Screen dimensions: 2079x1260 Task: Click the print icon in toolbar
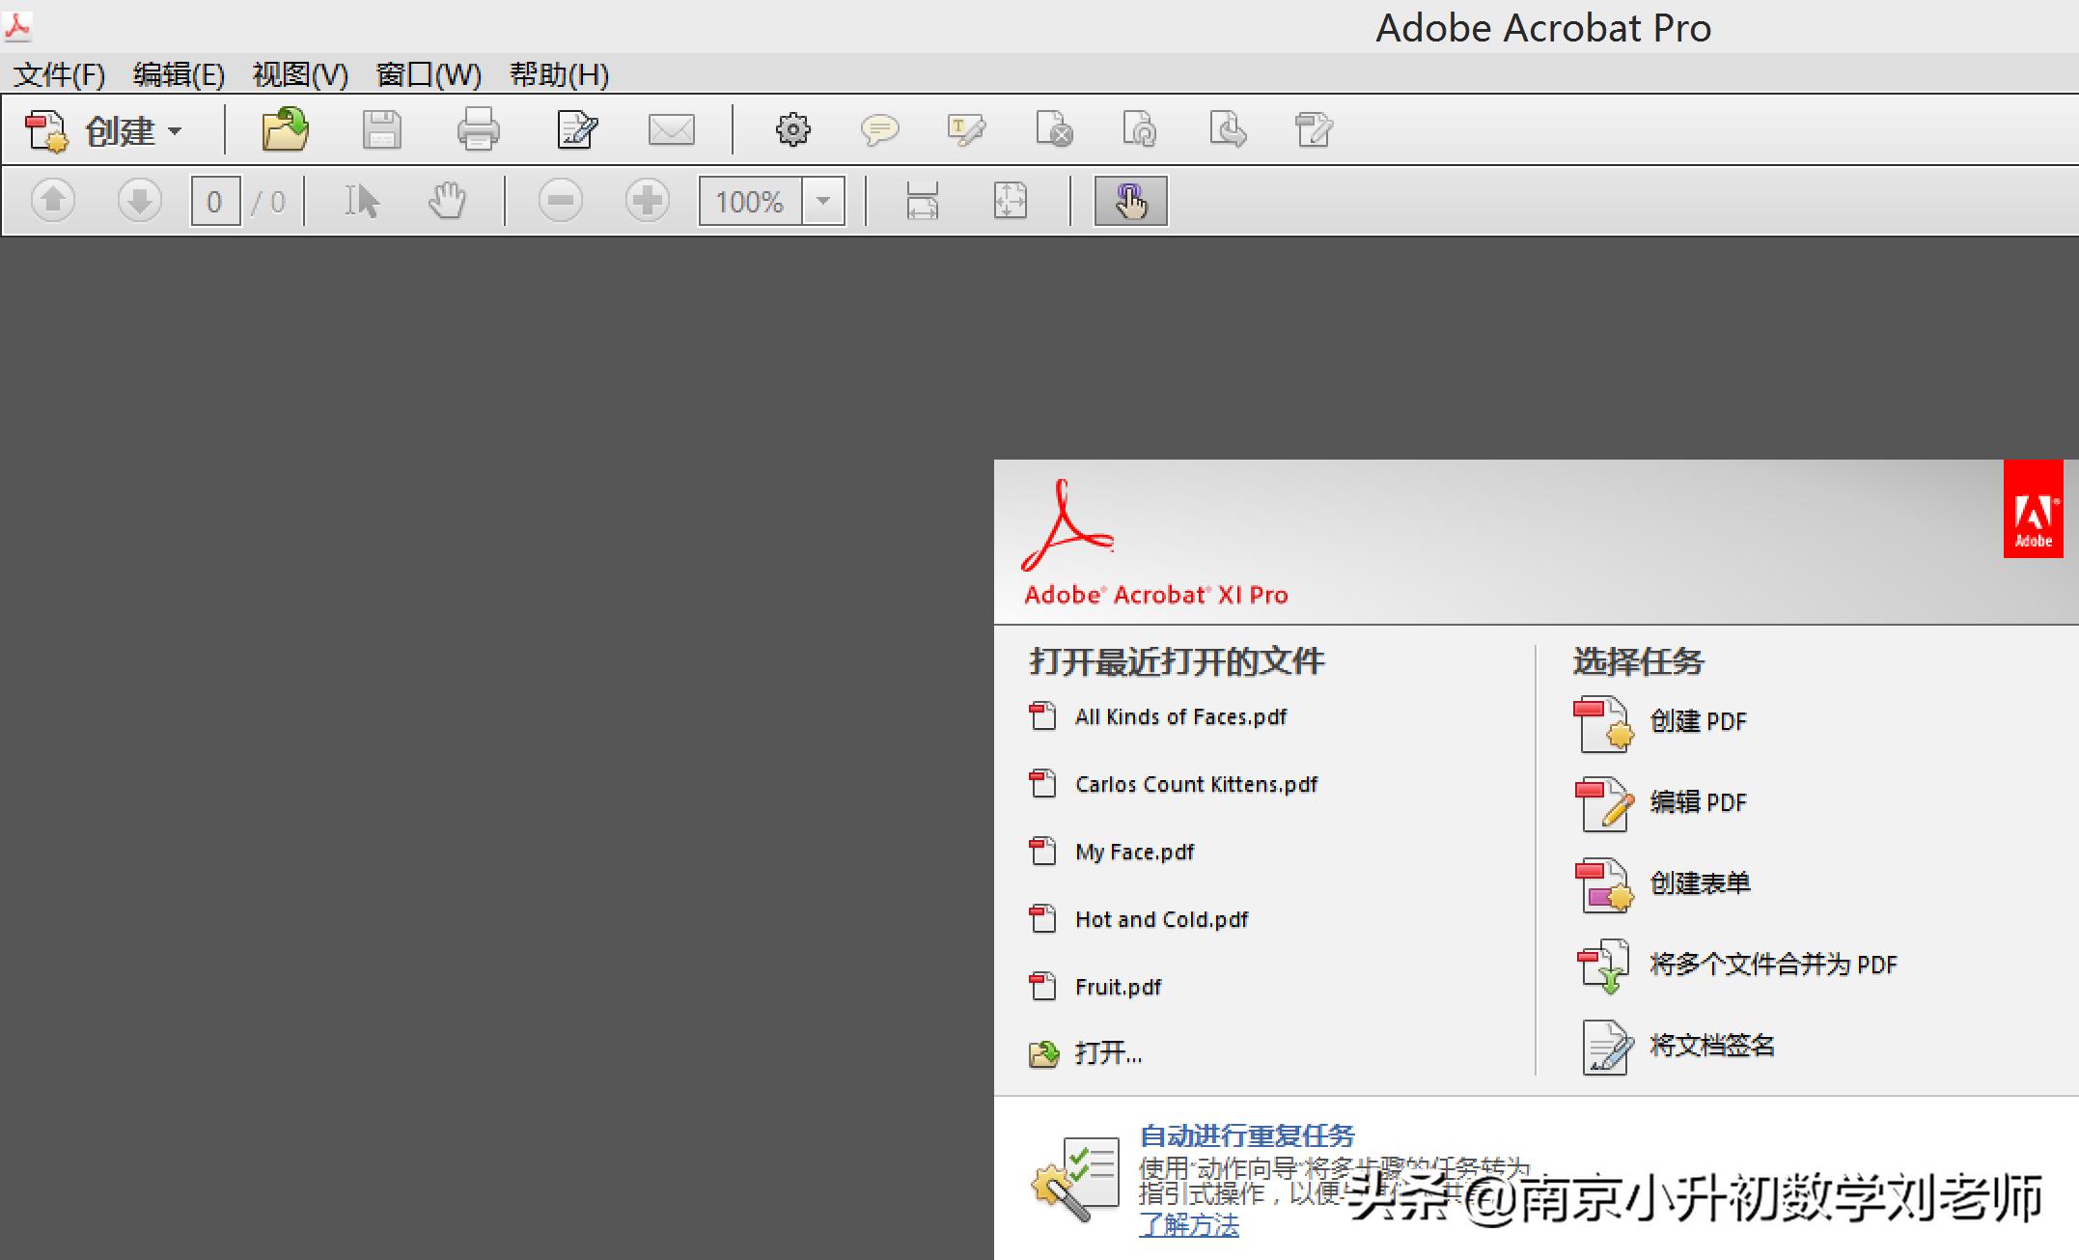point(478,129)
